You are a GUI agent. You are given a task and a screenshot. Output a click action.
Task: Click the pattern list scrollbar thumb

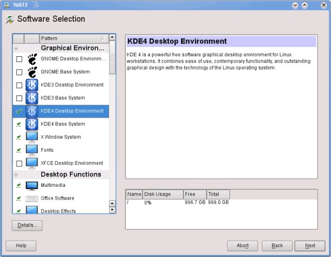pyautogui.click(x=113, y=57)
